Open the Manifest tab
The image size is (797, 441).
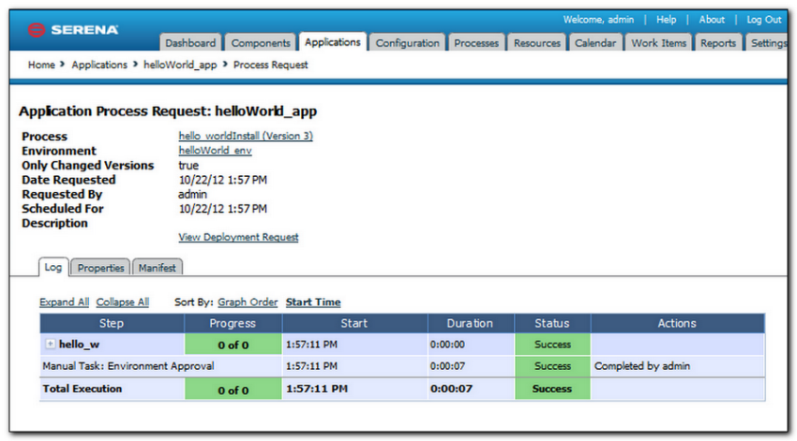coord(158,268)
